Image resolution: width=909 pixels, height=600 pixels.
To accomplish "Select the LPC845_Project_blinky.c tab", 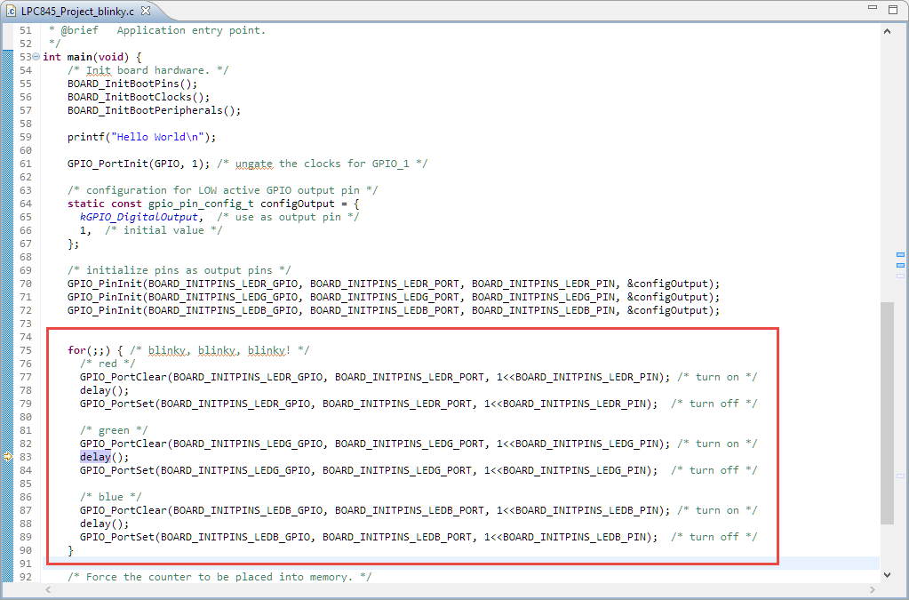I will point(77,11).
